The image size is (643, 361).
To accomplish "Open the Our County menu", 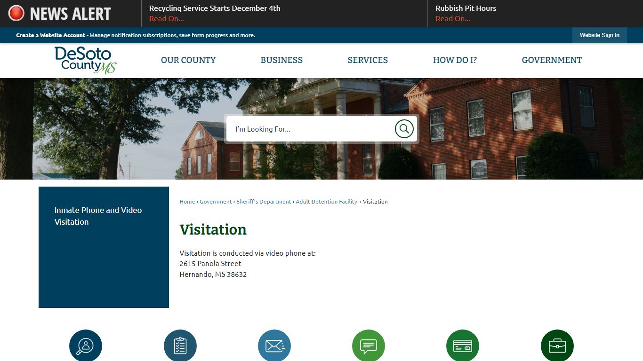I will point(188,60).
